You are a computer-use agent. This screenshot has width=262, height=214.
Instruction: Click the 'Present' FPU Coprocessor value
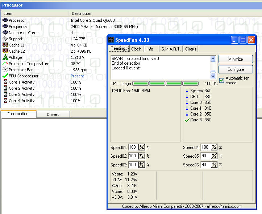coord(77,76)
